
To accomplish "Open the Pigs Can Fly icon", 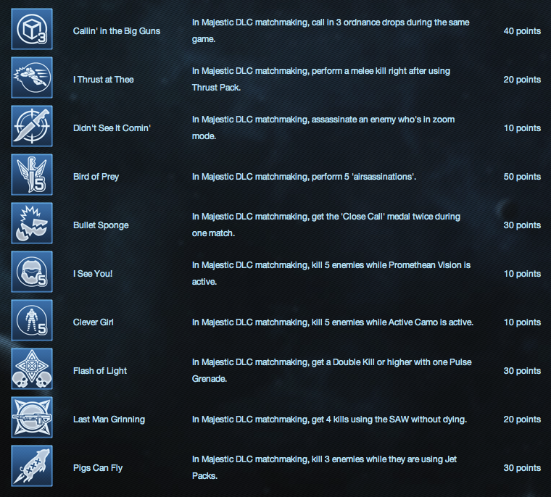I will coord(32,466).
